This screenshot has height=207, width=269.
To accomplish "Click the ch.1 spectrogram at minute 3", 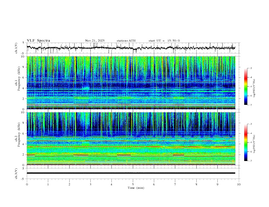I will coord(90,83).
